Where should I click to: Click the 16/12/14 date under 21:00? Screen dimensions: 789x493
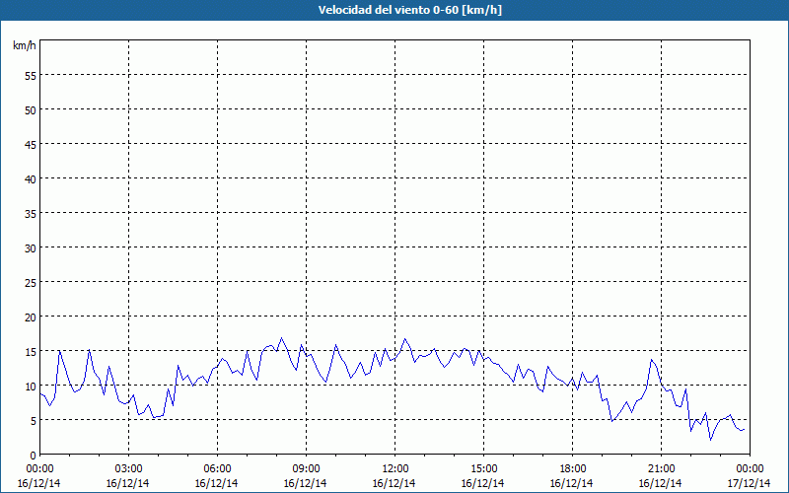660,483
